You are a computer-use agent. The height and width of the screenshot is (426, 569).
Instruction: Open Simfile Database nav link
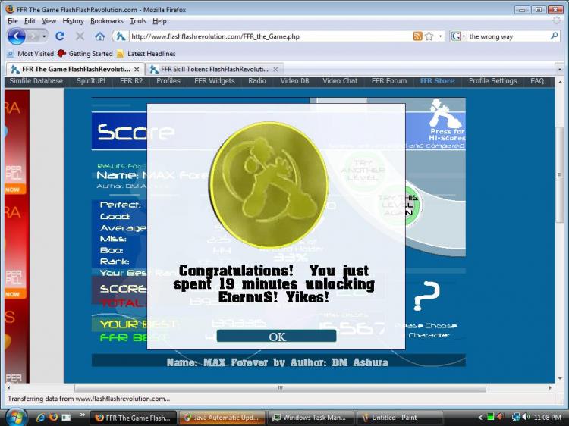click(x=36, y=81)
